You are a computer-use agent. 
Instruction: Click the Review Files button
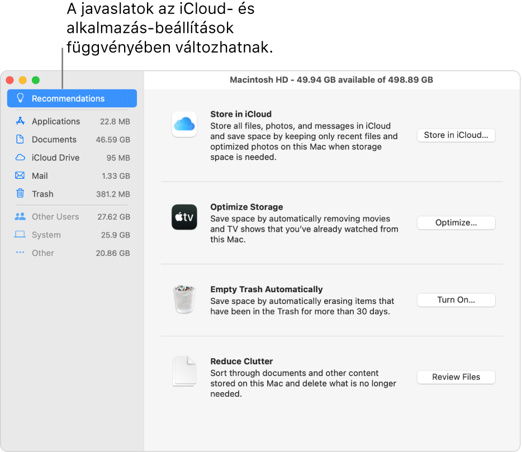click(456, 377)
